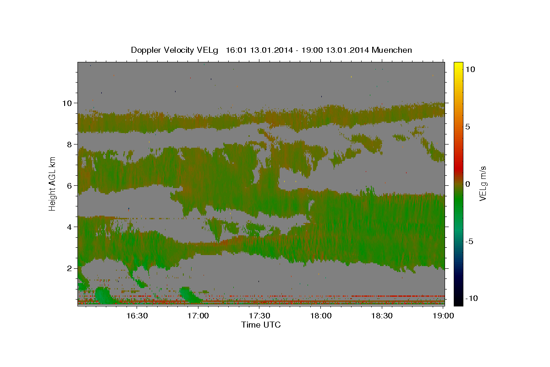This screenshot has width=550, height=367.
Task: Click the colorbar tick label 0
Action: pyautogui.click(x=467, y=184)
